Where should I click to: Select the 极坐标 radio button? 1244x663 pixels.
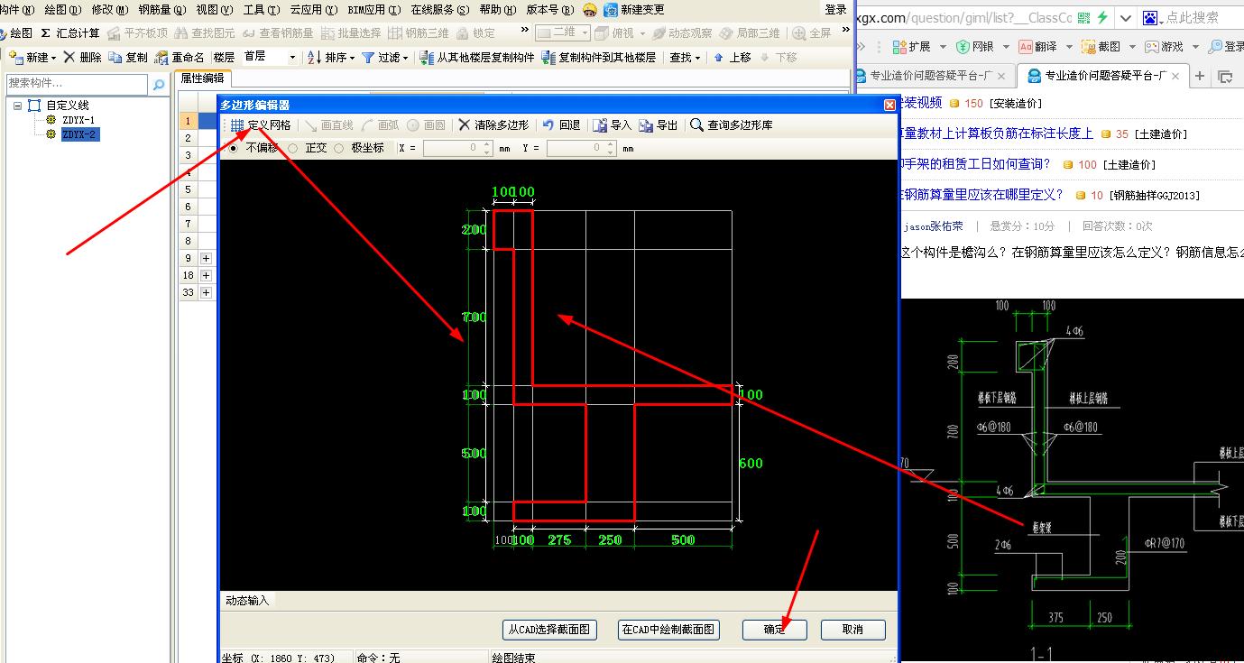[x=339, y=148]
